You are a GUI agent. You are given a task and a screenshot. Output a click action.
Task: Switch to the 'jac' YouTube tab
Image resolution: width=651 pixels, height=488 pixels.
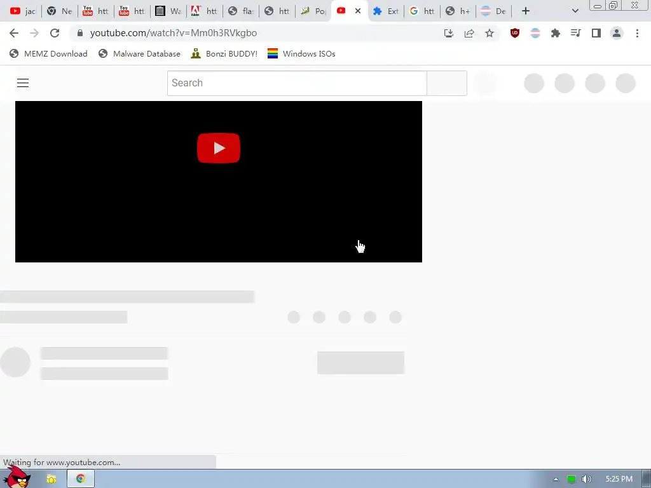22,11
